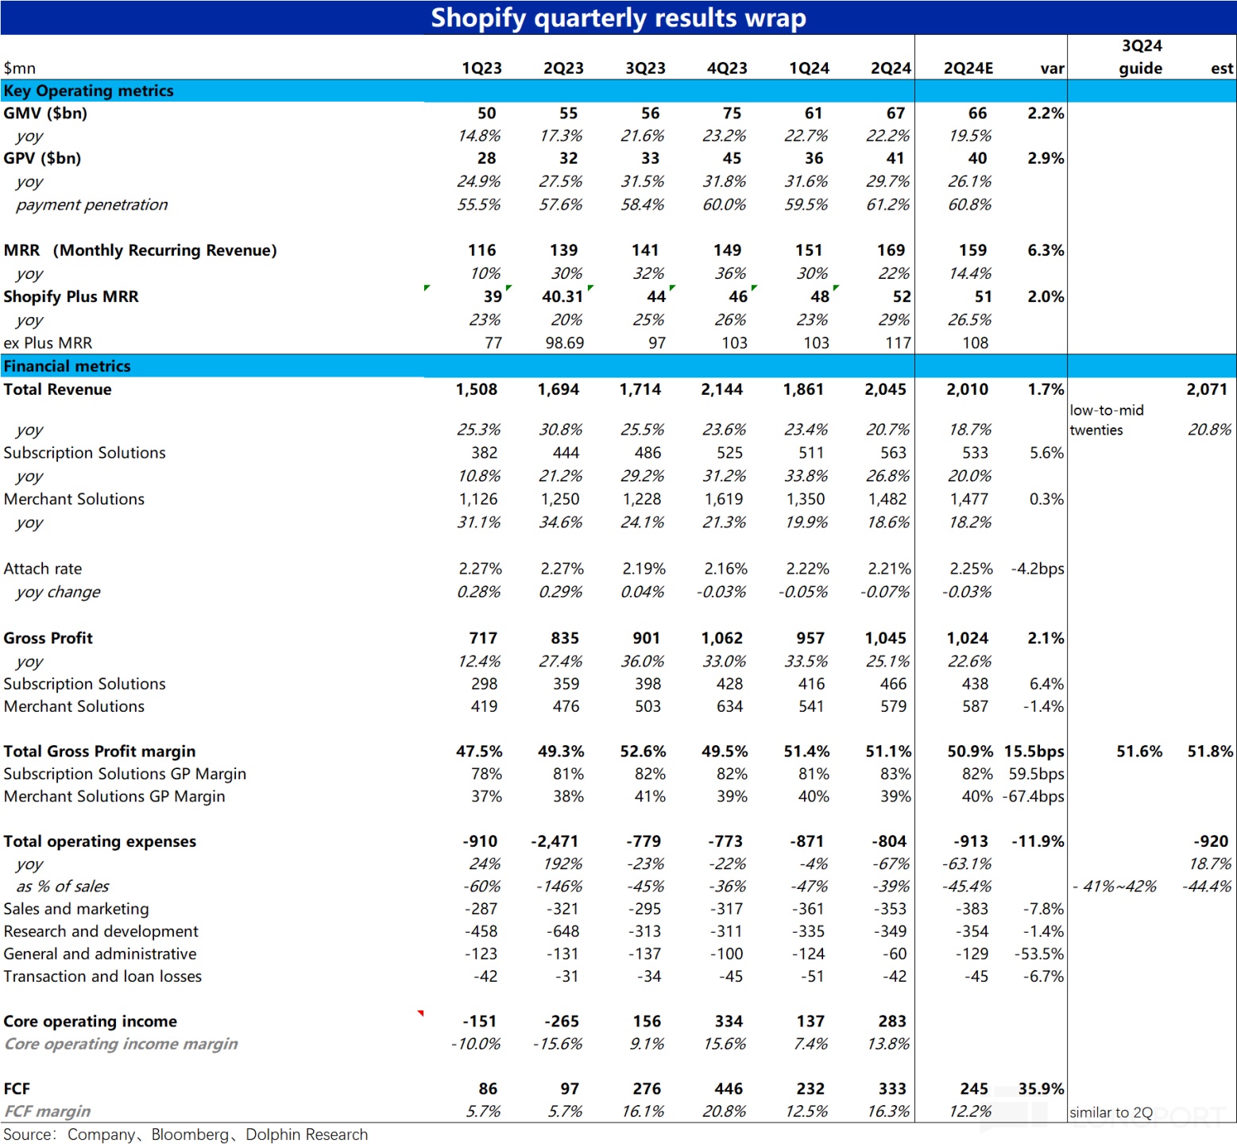Select the 'Shopify Plus MRR' row label
The image size is (1237, 1144).
point(71,297)
